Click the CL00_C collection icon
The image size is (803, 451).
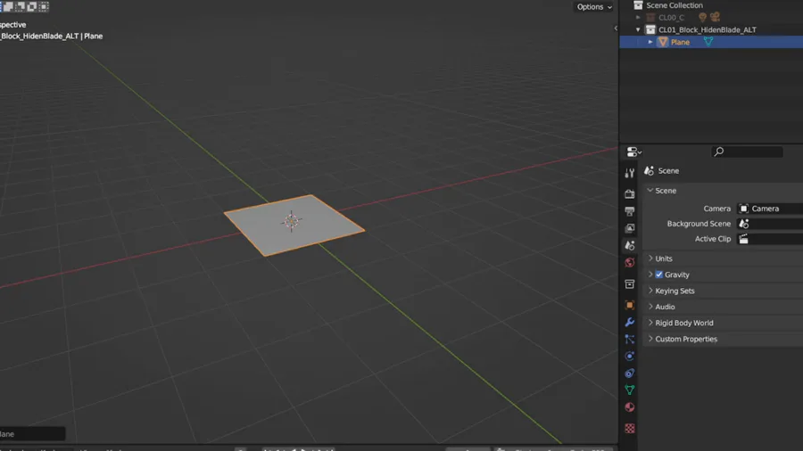pos(650,18)
